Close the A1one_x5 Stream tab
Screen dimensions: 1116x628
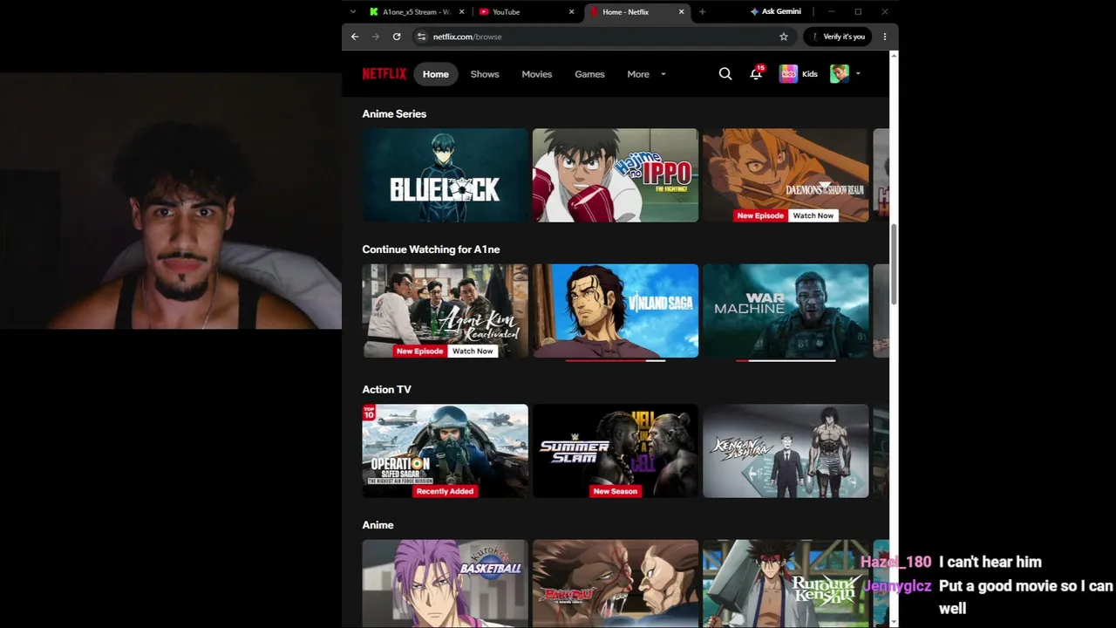click(462, 11)
